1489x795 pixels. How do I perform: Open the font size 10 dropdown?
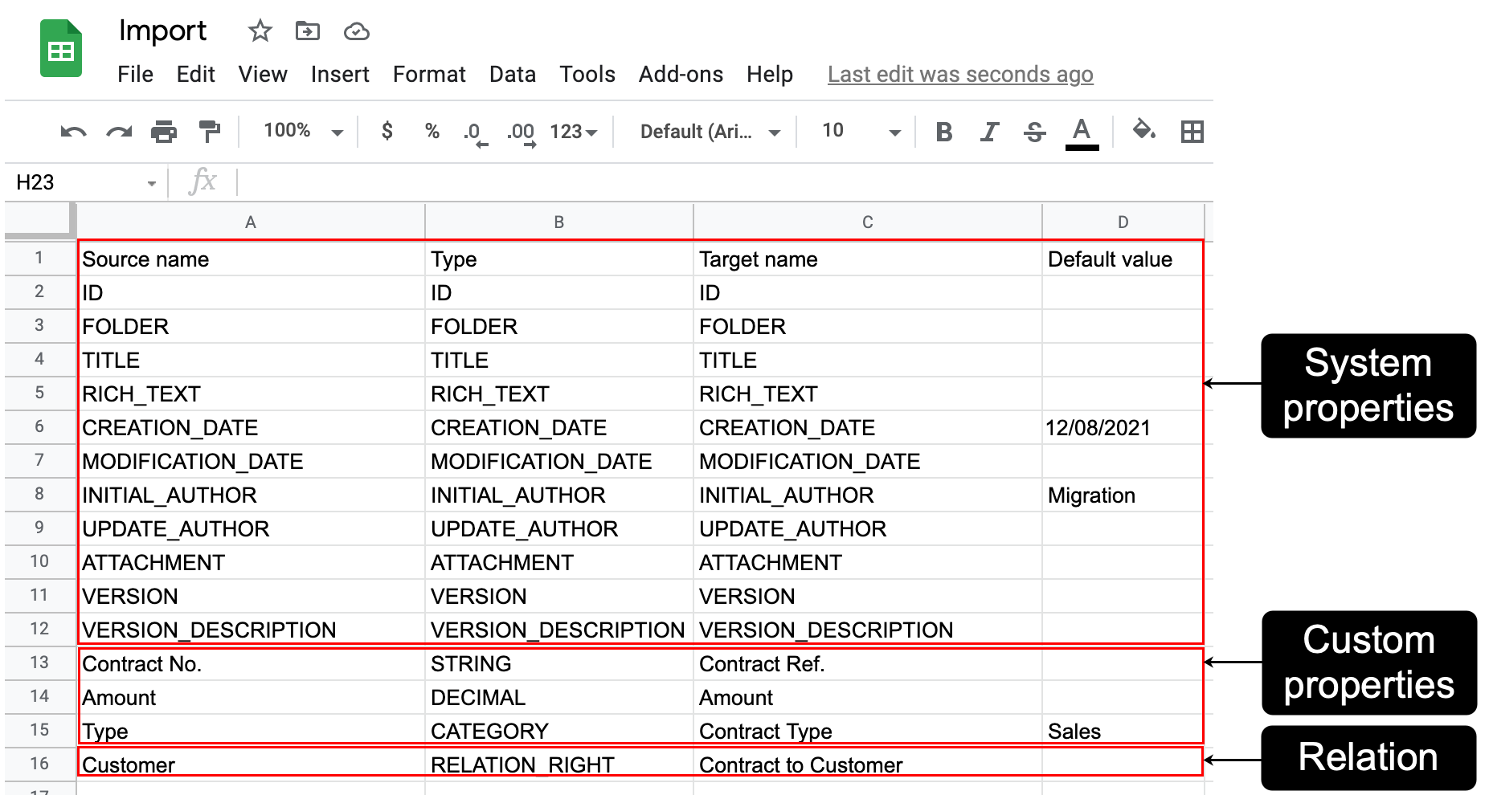860,131
